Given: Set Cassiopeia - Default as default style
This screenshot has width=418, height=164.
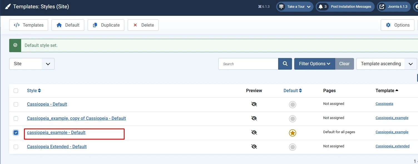Looking at the screenshot, I should 293,105.
